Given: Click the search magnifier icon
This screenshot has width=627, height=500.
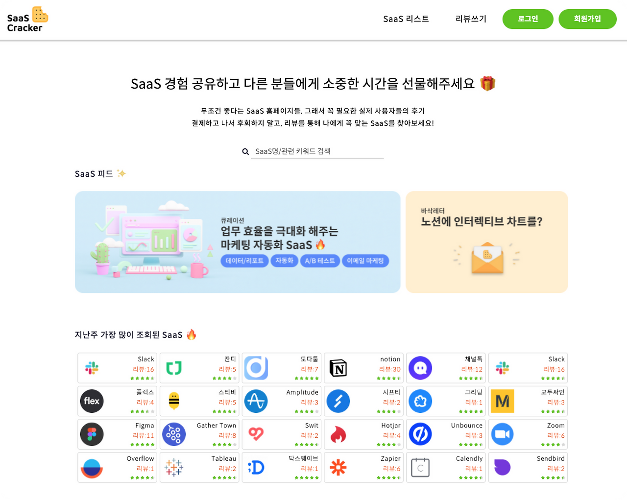Looking at the screenshot, I should [245, 152].
